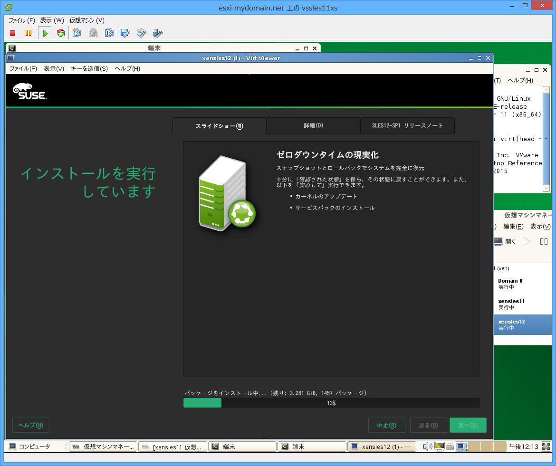Select xensles11 in virtual machine manager list
The image size is (556, 466).
coord(523,304)
